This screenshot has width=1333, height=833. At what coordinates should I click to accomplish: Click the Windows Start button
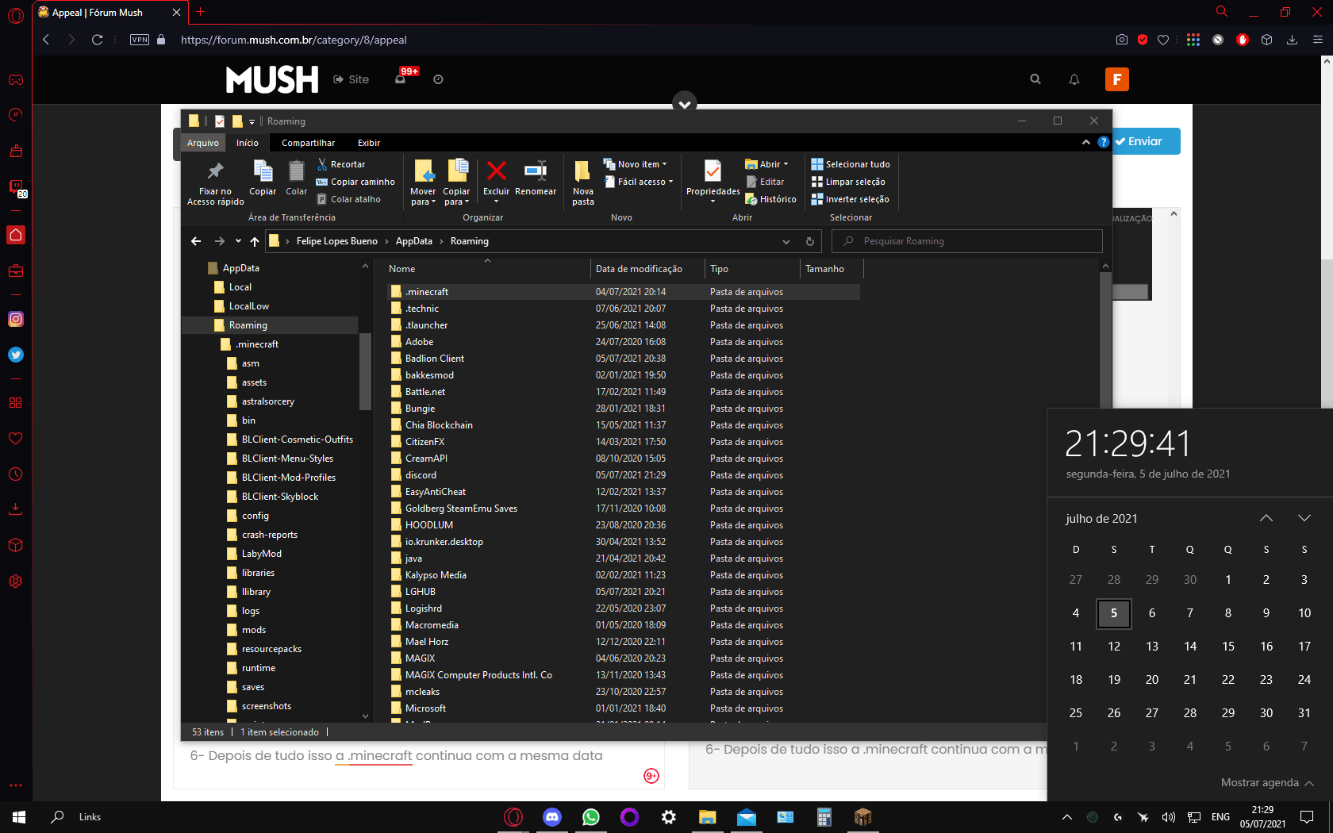click(19, 817)
